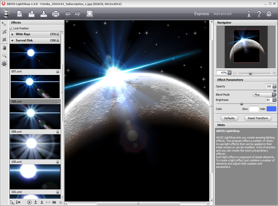Open the blue Halo color swatch
The height and width of the screenshot is (206, 278).
click(271, 109)
